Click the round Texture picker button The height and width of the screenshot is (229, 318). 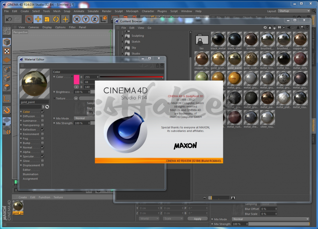[x=76, y=98]
